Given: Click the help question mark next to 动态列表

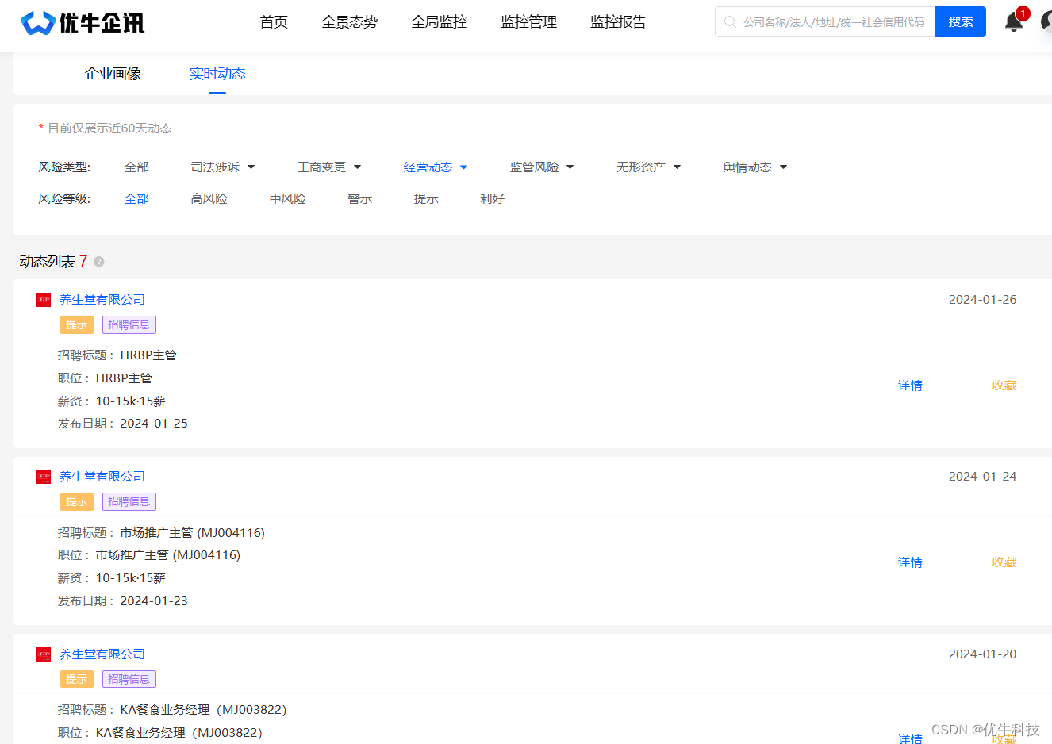Looking at the screenshot, I should click(99, 262).
